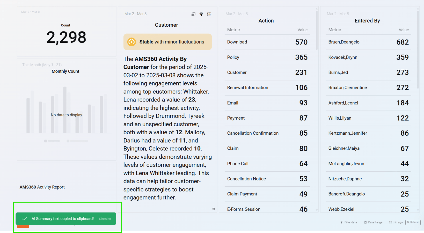424x233 pixels.
Task: Click the AMS360 Activity Report orange icon
Action: 23,226
